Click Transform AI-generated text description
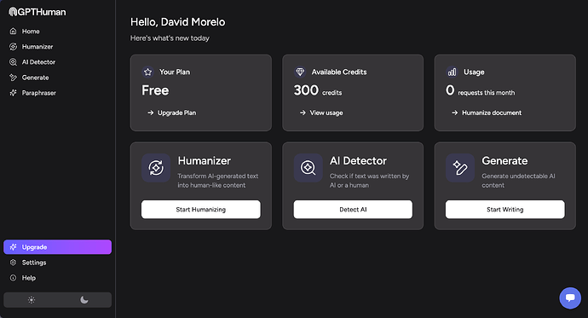588x318 pixels. click(218, 181)
